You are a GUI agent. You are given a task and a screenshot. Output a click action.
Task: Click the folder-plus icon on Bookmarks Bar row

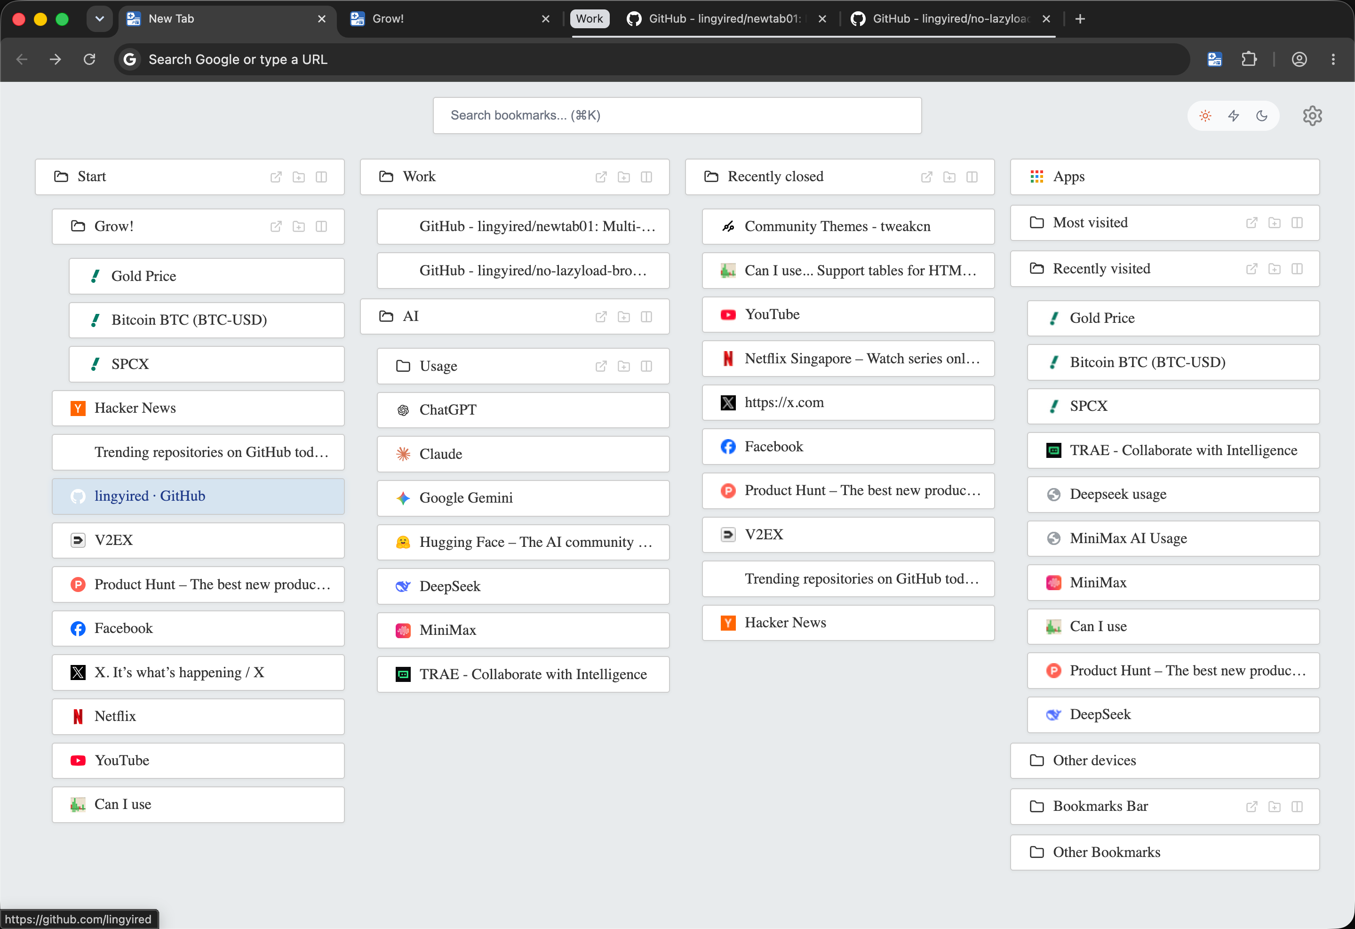pos(1275,807)
